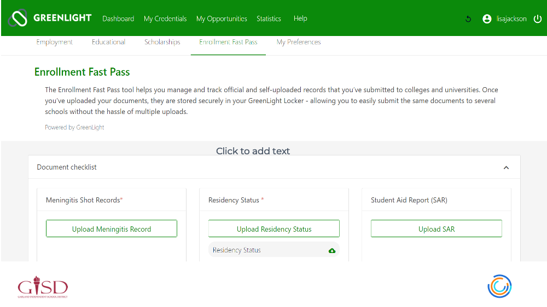Click the GISD school district logo
Screen dimensions: 547x307
coord(43,287)
